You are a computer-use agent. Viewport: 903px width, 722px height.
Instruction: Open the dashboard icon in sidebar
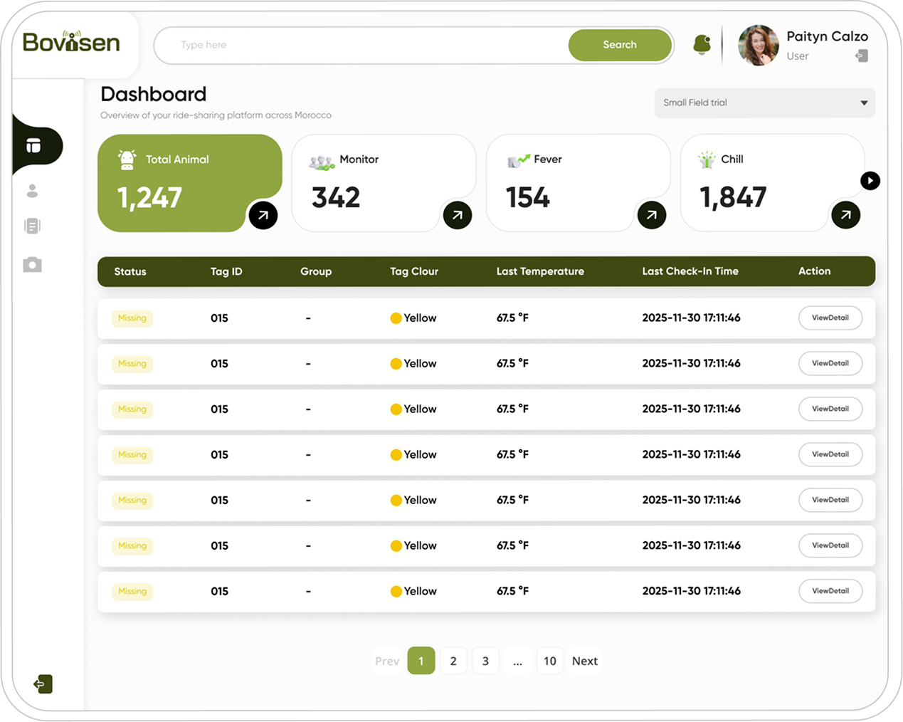[33, 146]
